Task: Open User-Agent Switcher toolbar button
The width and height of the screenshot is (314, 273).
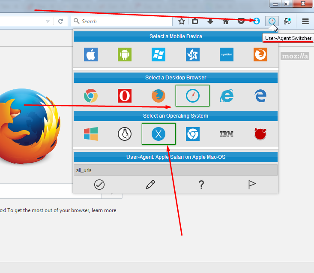Action: point(272,21)
